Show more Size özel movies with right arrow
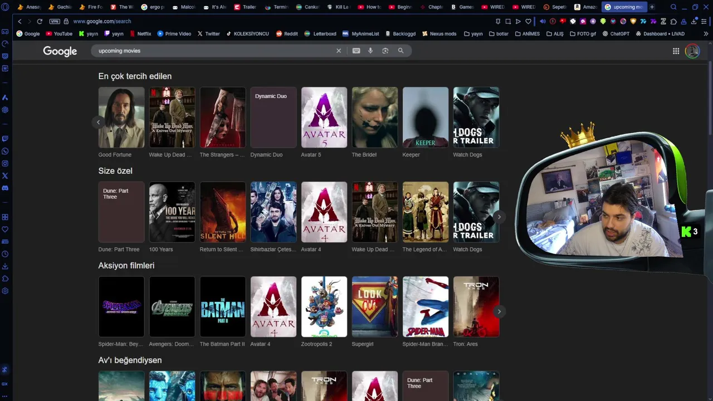This screenshot has height=401, width=713. (499, 217)
